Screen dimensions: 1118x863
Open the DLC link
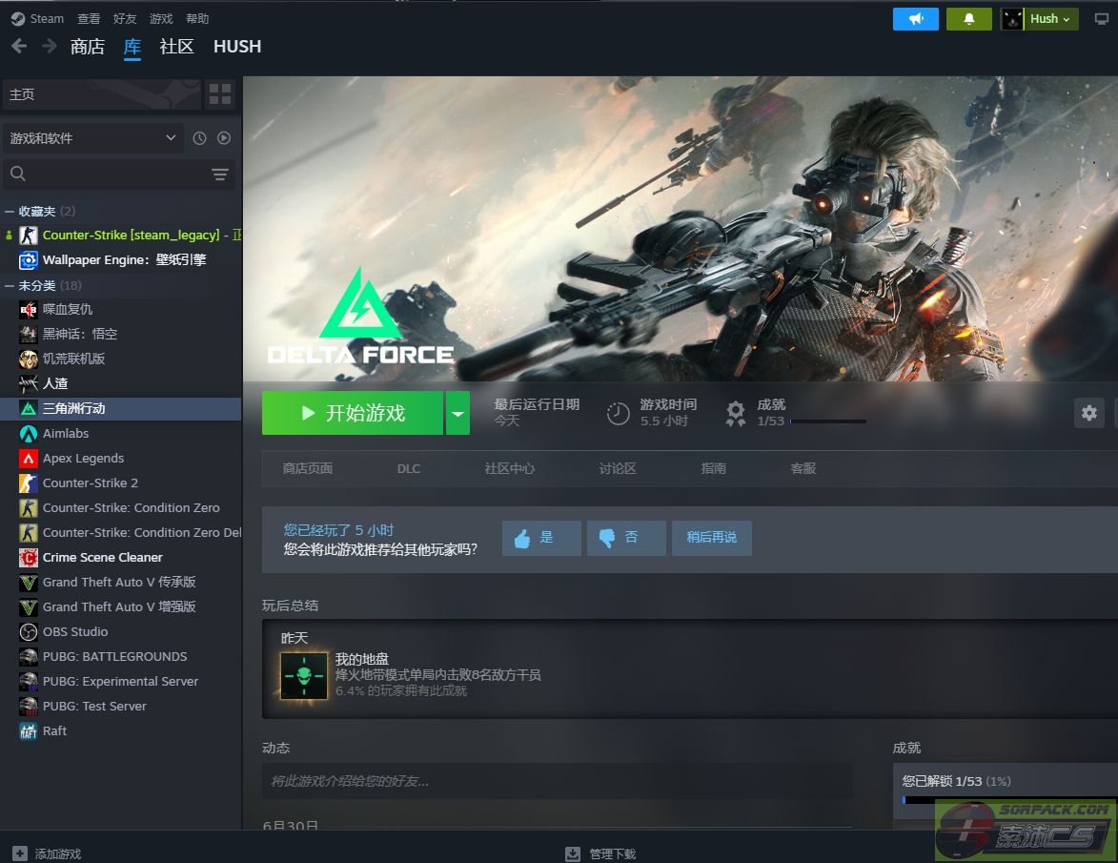(x=409, y=468)
